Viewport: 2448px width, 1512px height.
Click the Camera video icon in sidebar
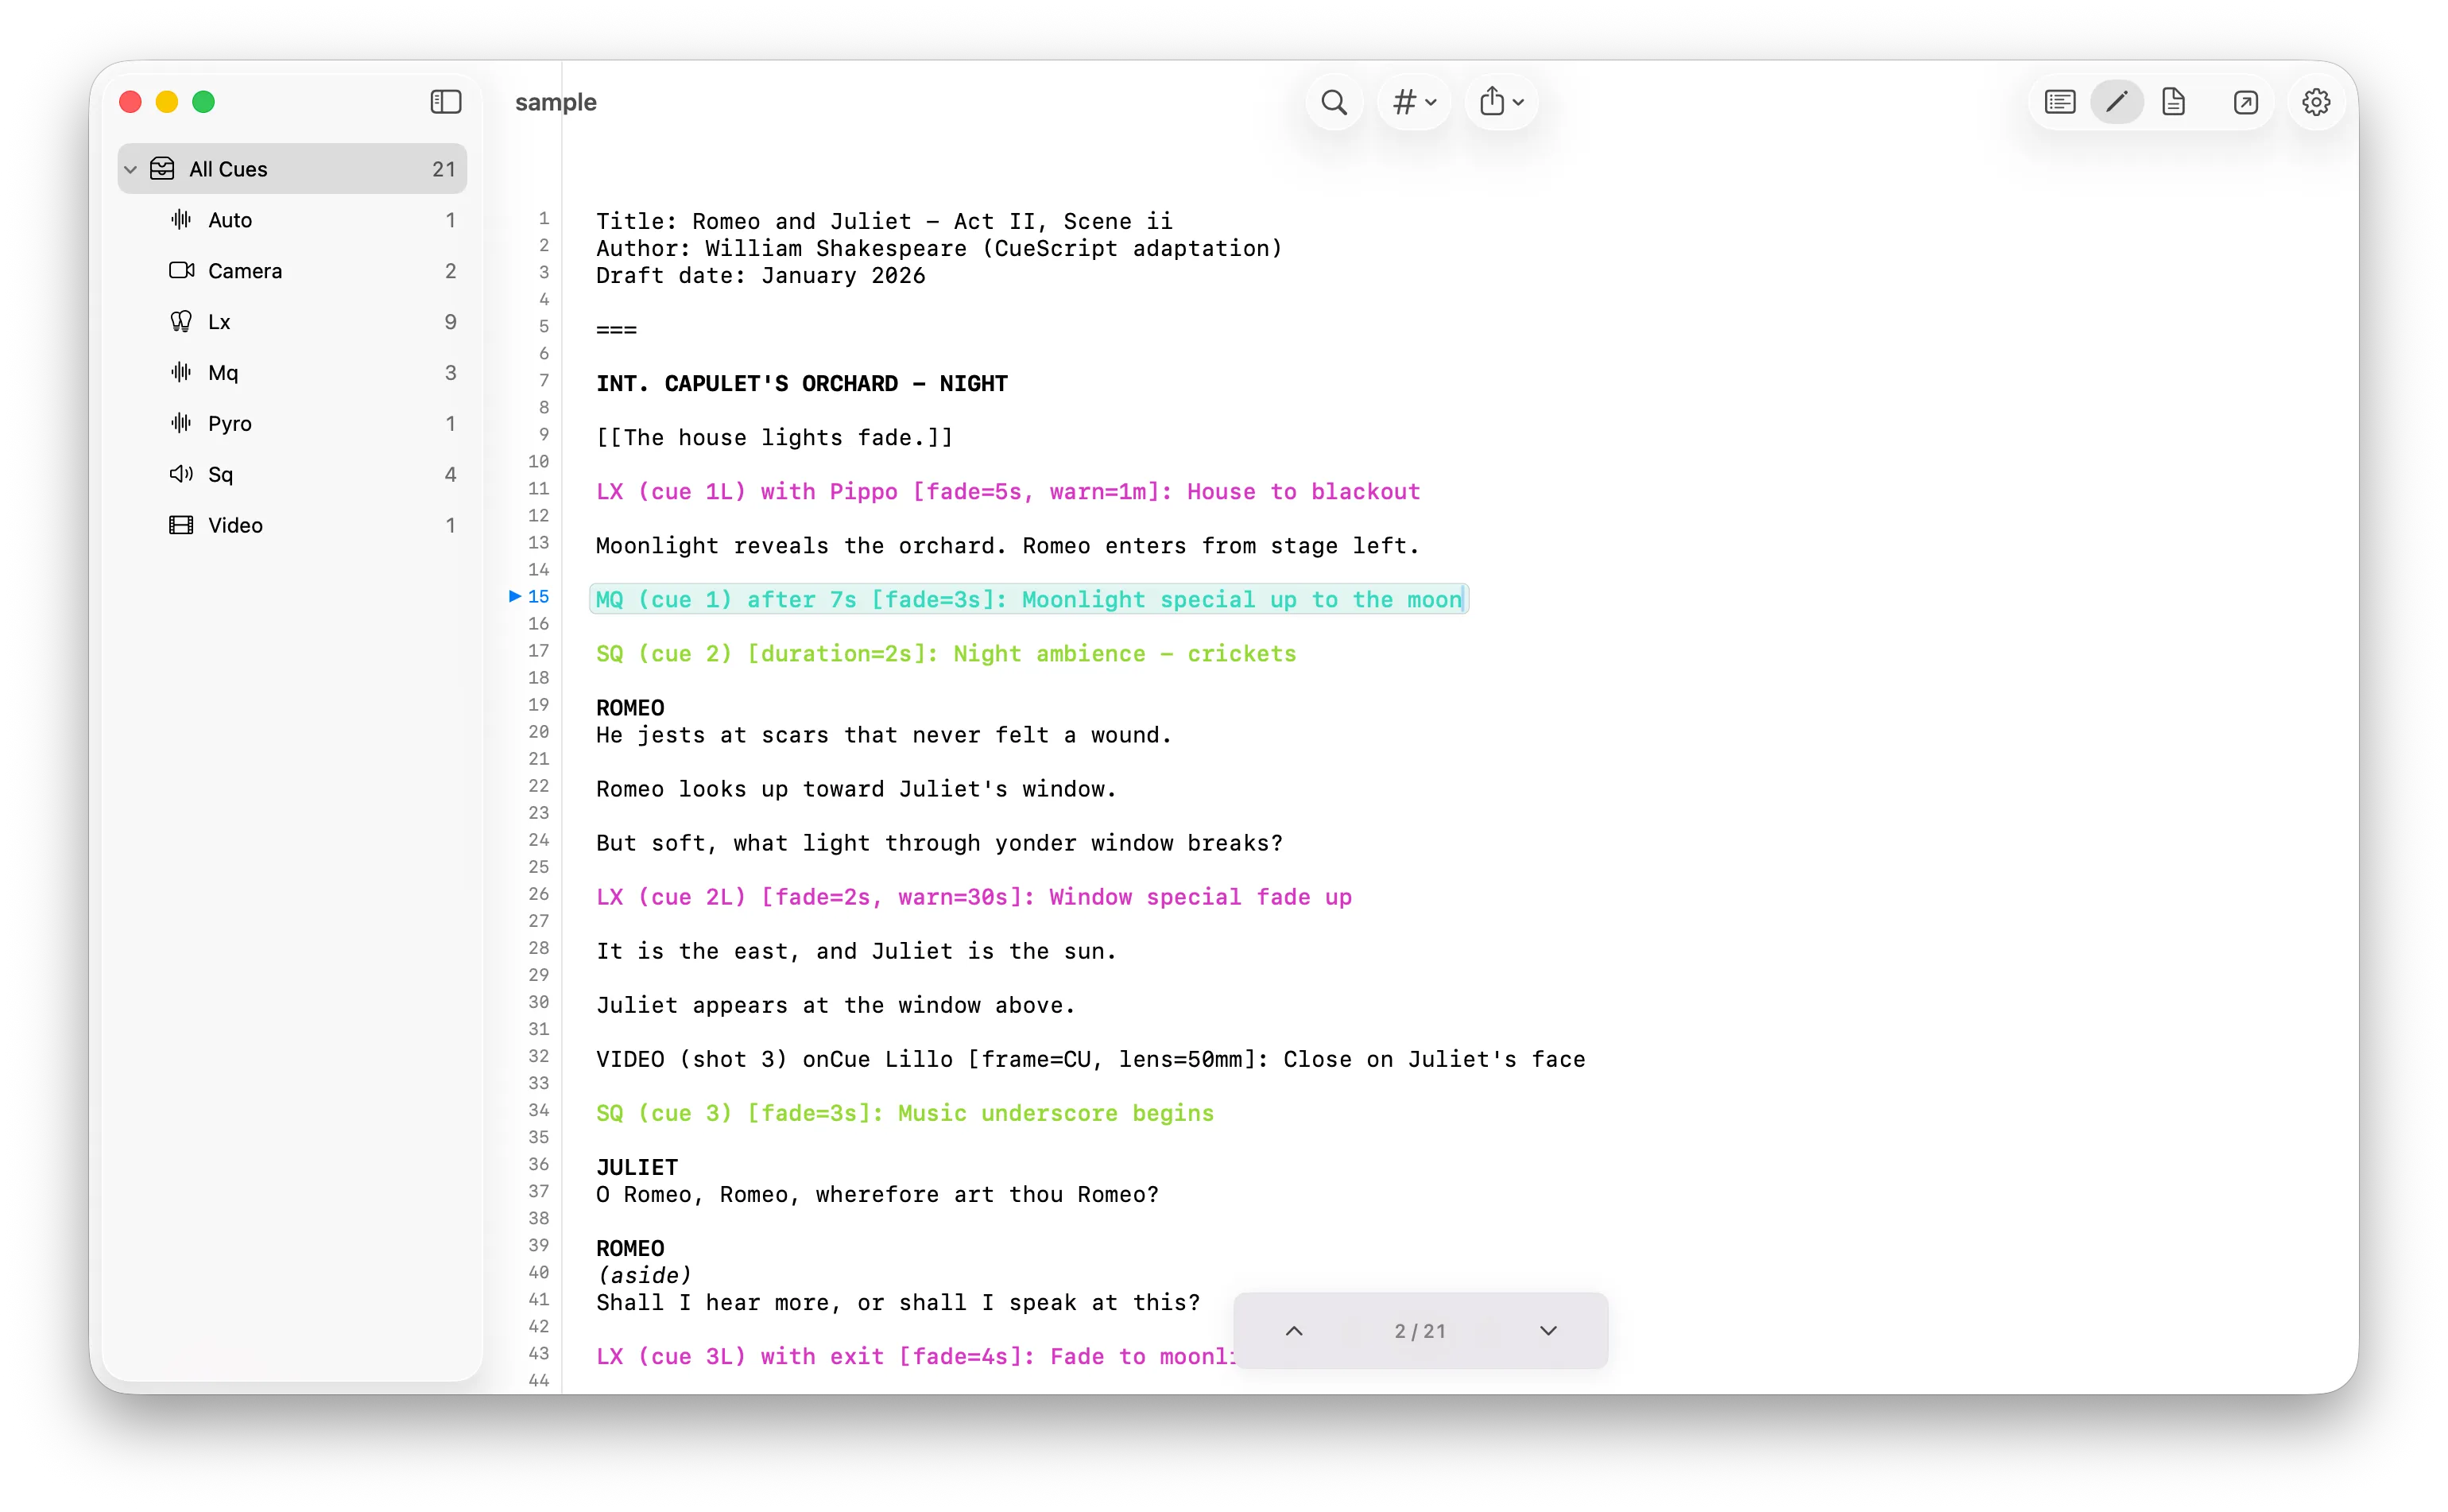pyautogui.click(x=181, y=271)
